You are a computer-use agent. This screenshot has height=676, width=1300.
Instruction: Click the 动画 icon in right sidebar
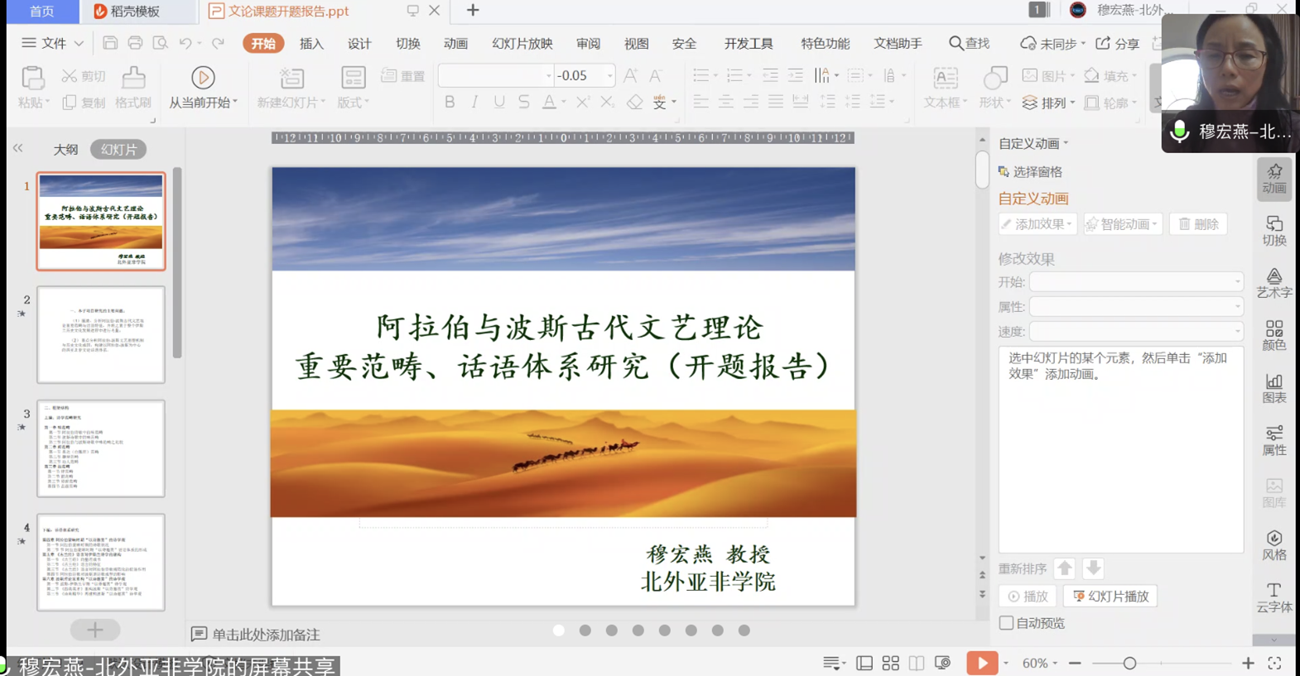pos(1274,178)
